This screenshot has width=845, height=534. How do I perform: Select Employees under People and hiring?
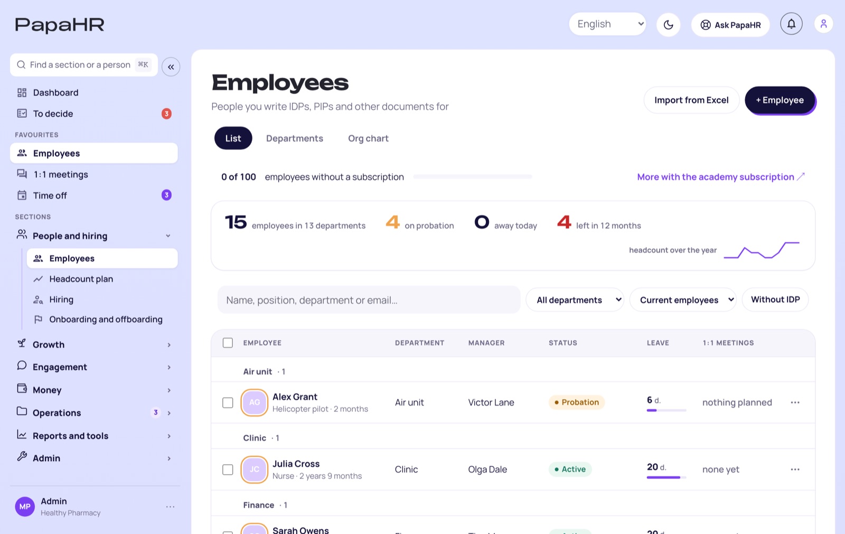coord(102,258)
